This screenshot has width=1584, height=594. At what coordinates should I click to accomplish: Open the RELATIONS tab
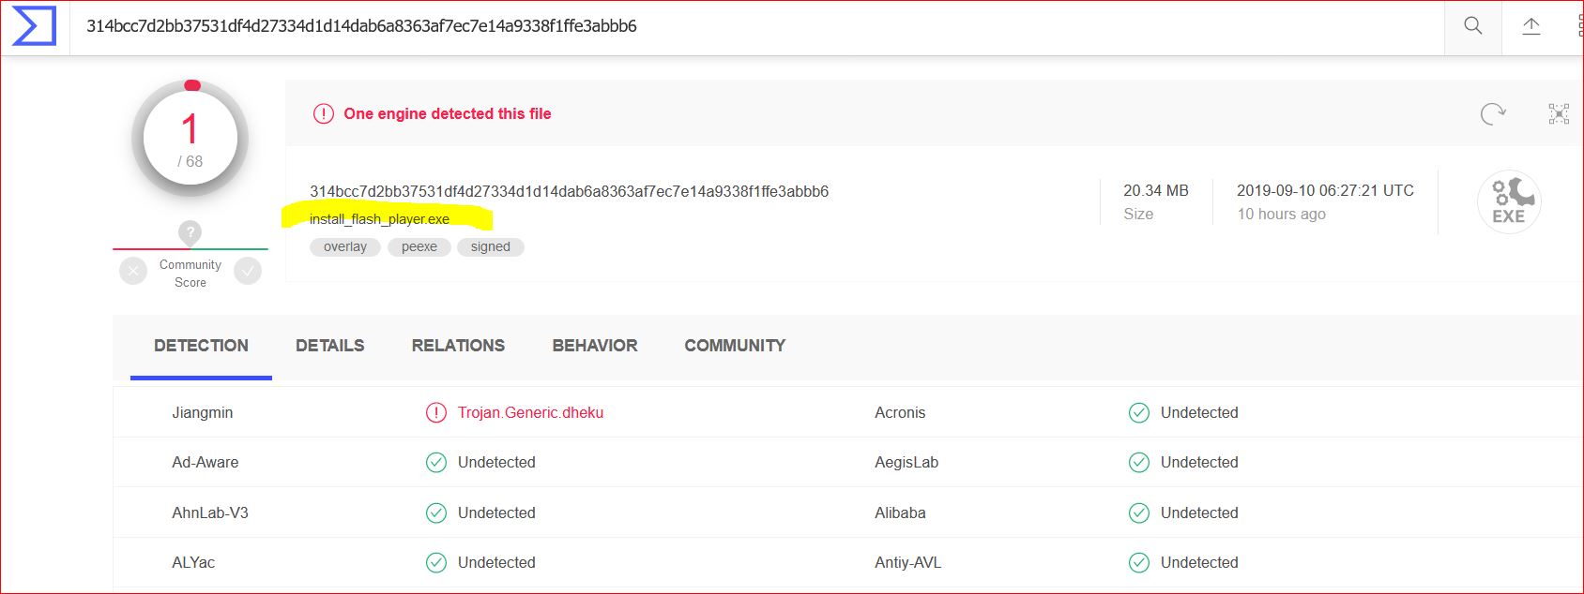(458, 346)
